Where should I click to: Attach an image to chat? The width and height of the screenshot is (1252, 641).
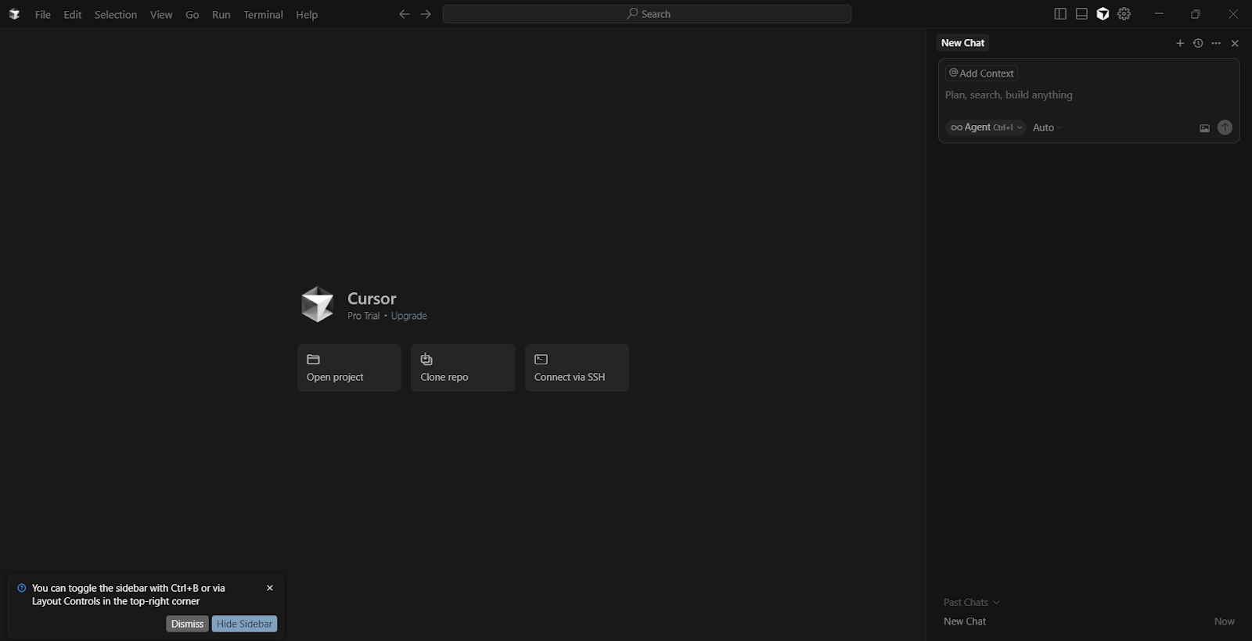point(1204,128)
